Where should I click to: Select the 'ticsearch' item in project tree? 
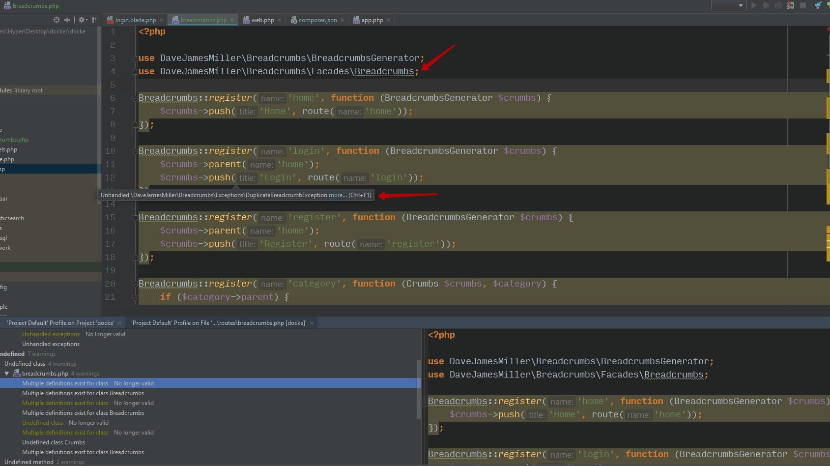click(x=12, y=218)
